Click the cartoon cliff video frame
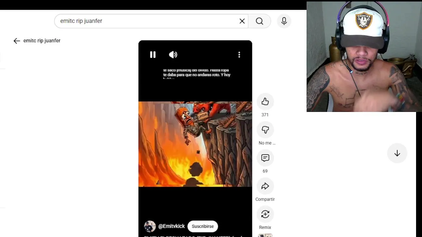 tap(195, 144)
